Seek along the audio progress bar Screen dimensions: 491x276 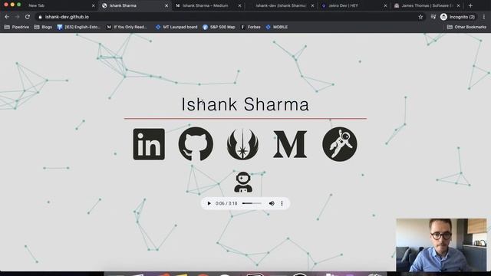coord(252,203)
